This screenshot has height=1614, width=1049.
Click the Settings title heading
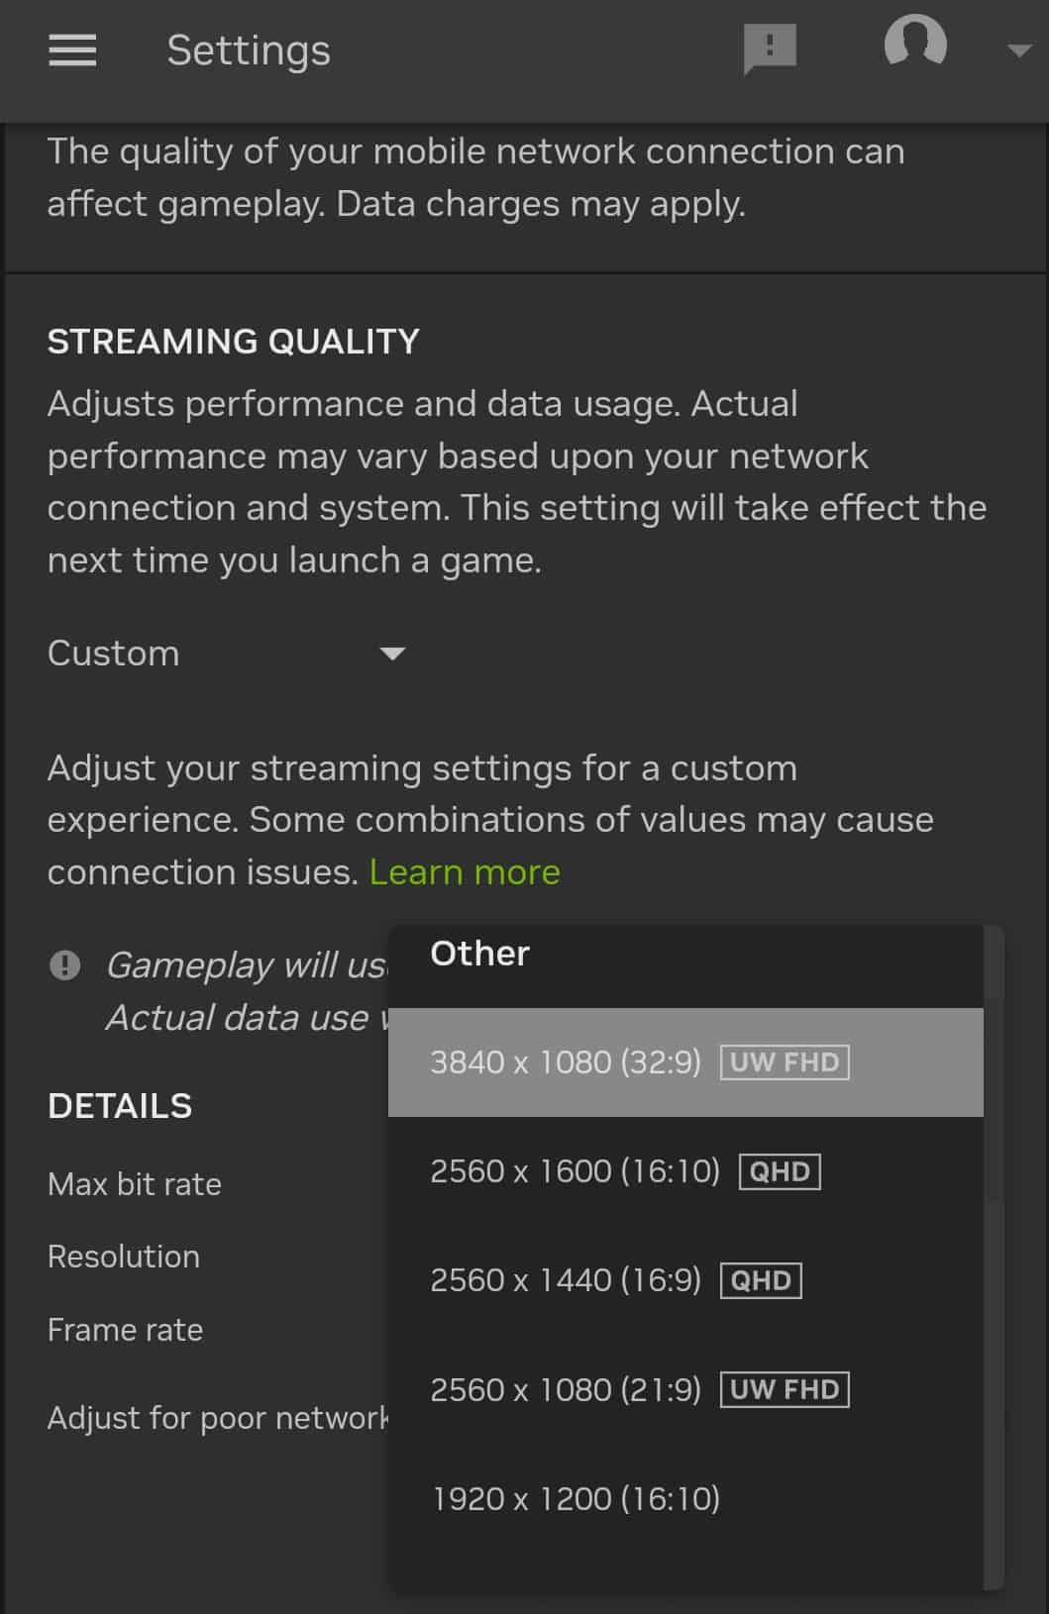248,50
